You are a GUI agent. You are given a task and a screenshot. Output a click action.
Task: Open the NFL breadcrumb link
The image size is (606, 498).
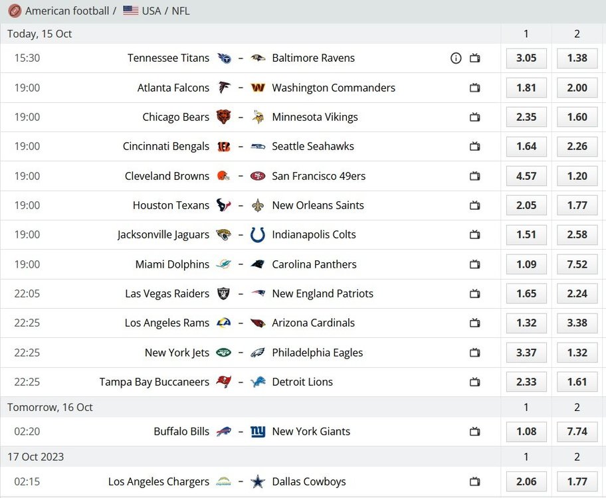[181, 11]
